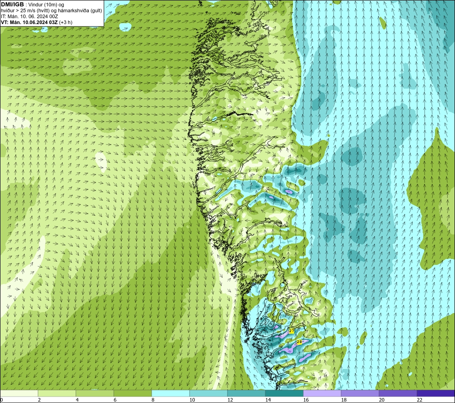Image resolution: width=455 pixels, height=403 pixels.
Task: Pick the 16–18 m/s lavender legend swatch
Action: (x=322, y=393)
